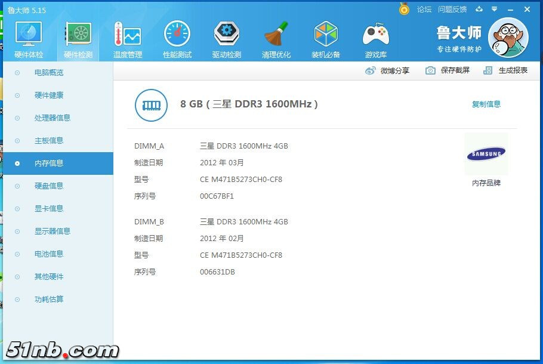Screen dimensions: 543x364
Task: Open the 硬件体检 (Hardware Checkup) tool
Action: pos(28,38)
